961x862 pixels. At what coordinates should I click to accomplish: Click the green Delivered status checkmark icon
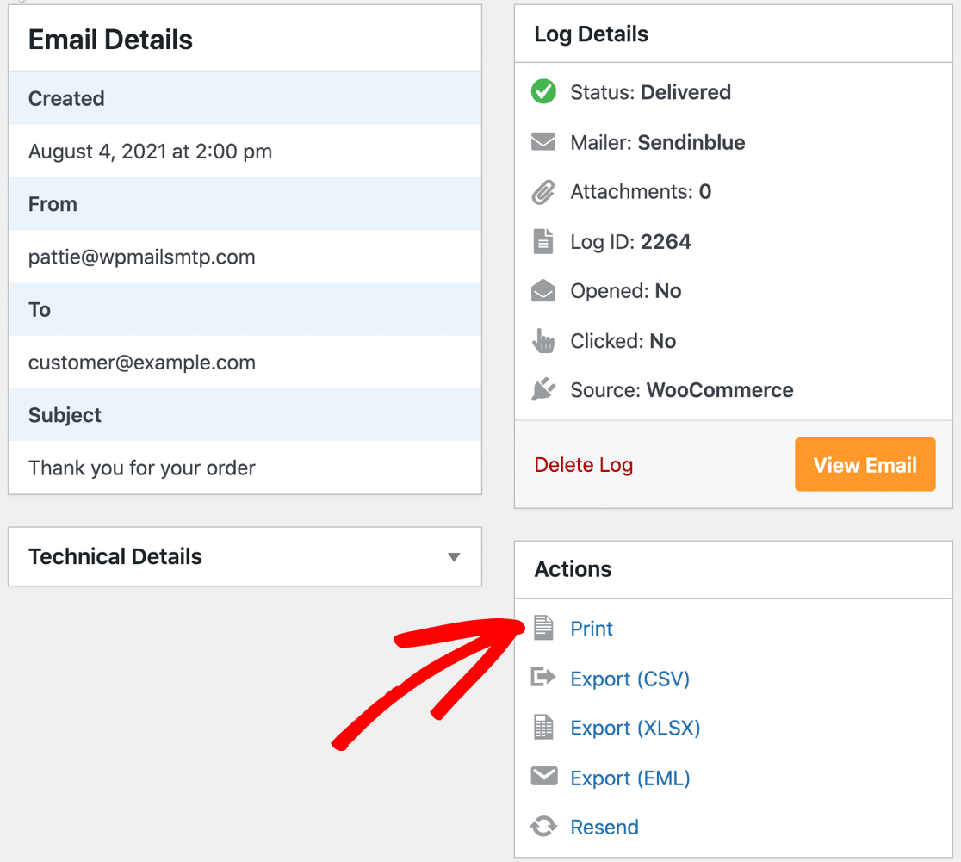coord(542,91)
